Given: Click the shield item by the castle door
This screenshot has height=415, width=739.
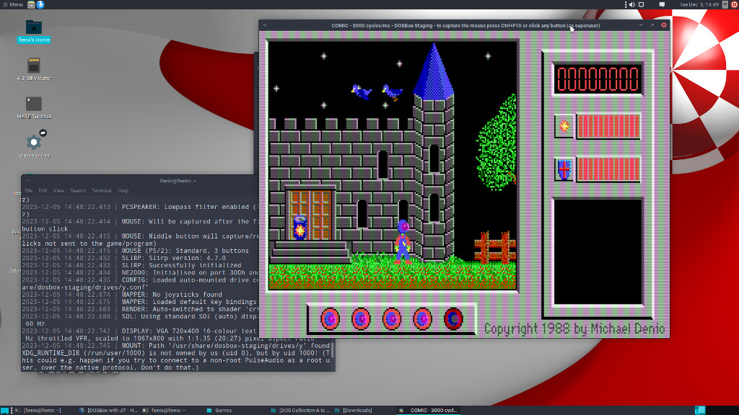Looking at the screenshot, I should pyautogui.click(x=299, y=228).
